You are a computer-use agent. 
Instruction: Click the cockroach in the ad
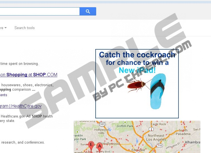tap(136, 85)
